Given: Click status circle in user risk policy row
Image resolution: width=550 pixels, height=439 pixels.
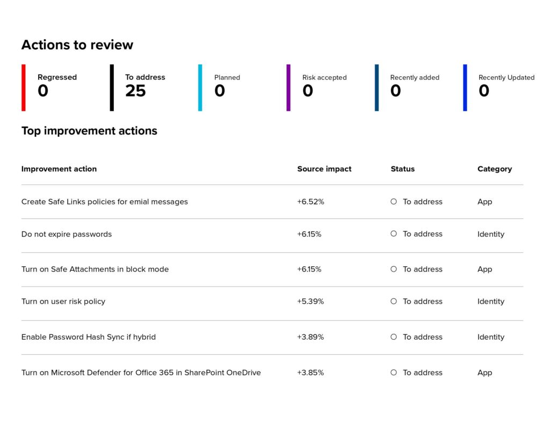Looking at the screenshot, I should [x=394, y=301].
